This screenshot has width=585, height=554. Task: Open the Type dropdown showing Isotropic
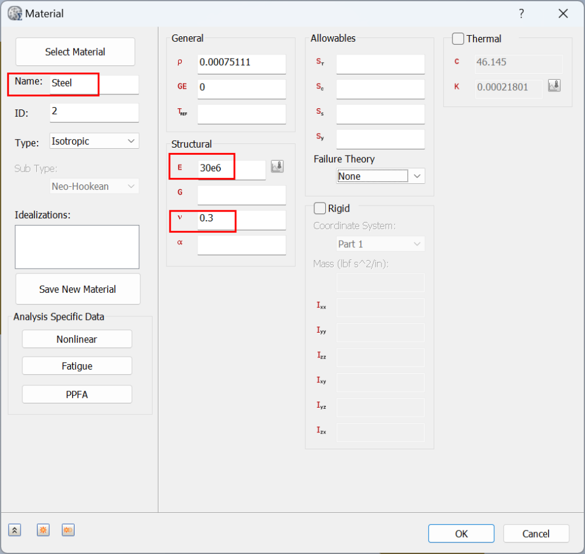coord(94,141)
